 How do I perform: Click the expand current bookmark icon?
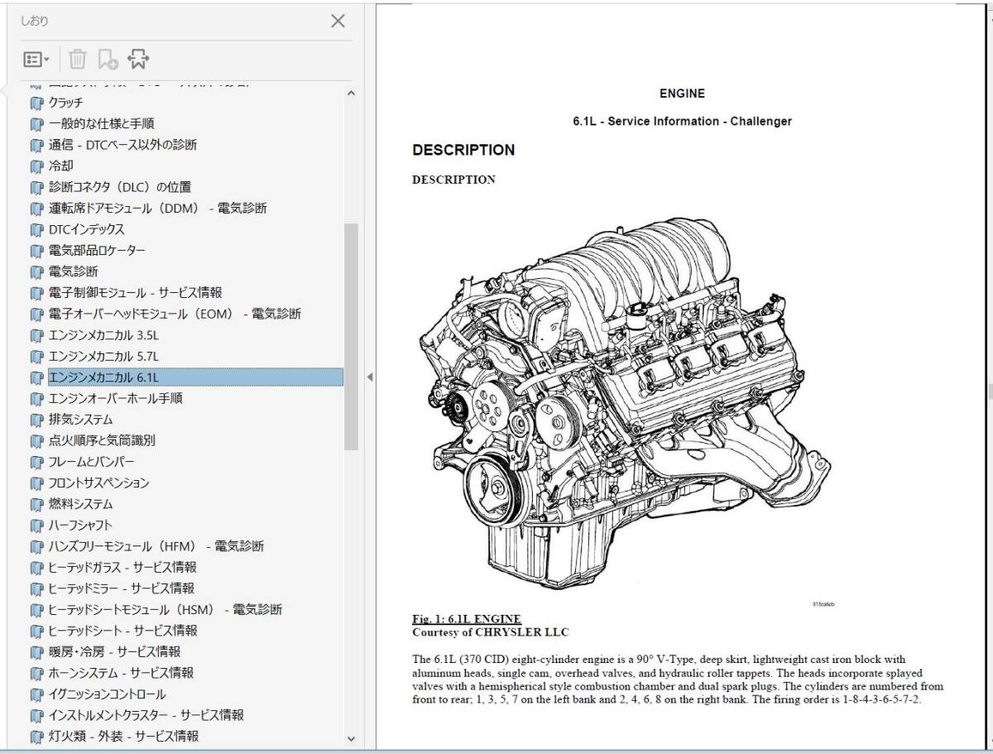(137, 59)
